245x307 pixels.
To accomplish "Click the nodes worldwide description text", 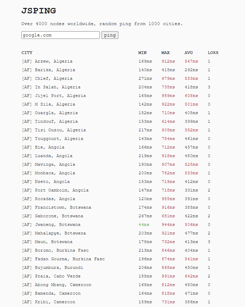I will point(102,24).
